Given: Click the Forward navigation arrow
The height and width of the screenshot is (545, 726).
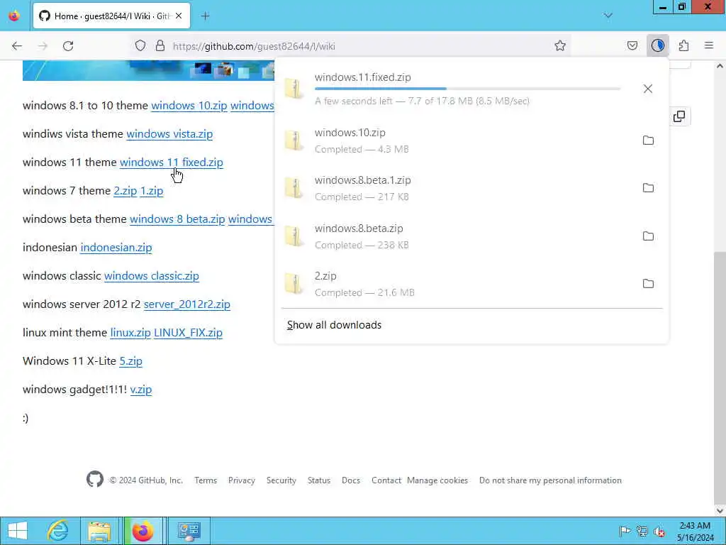Looking at the screenshot, I should [x=43, y=46].
